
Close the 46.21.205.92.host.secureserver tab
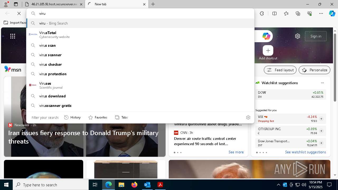point(81,4)
